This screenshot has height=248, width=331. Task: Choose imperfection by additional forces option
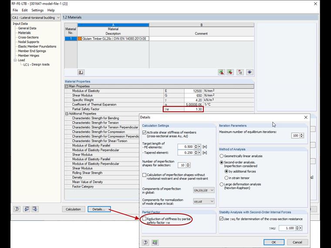pos(226,171)
